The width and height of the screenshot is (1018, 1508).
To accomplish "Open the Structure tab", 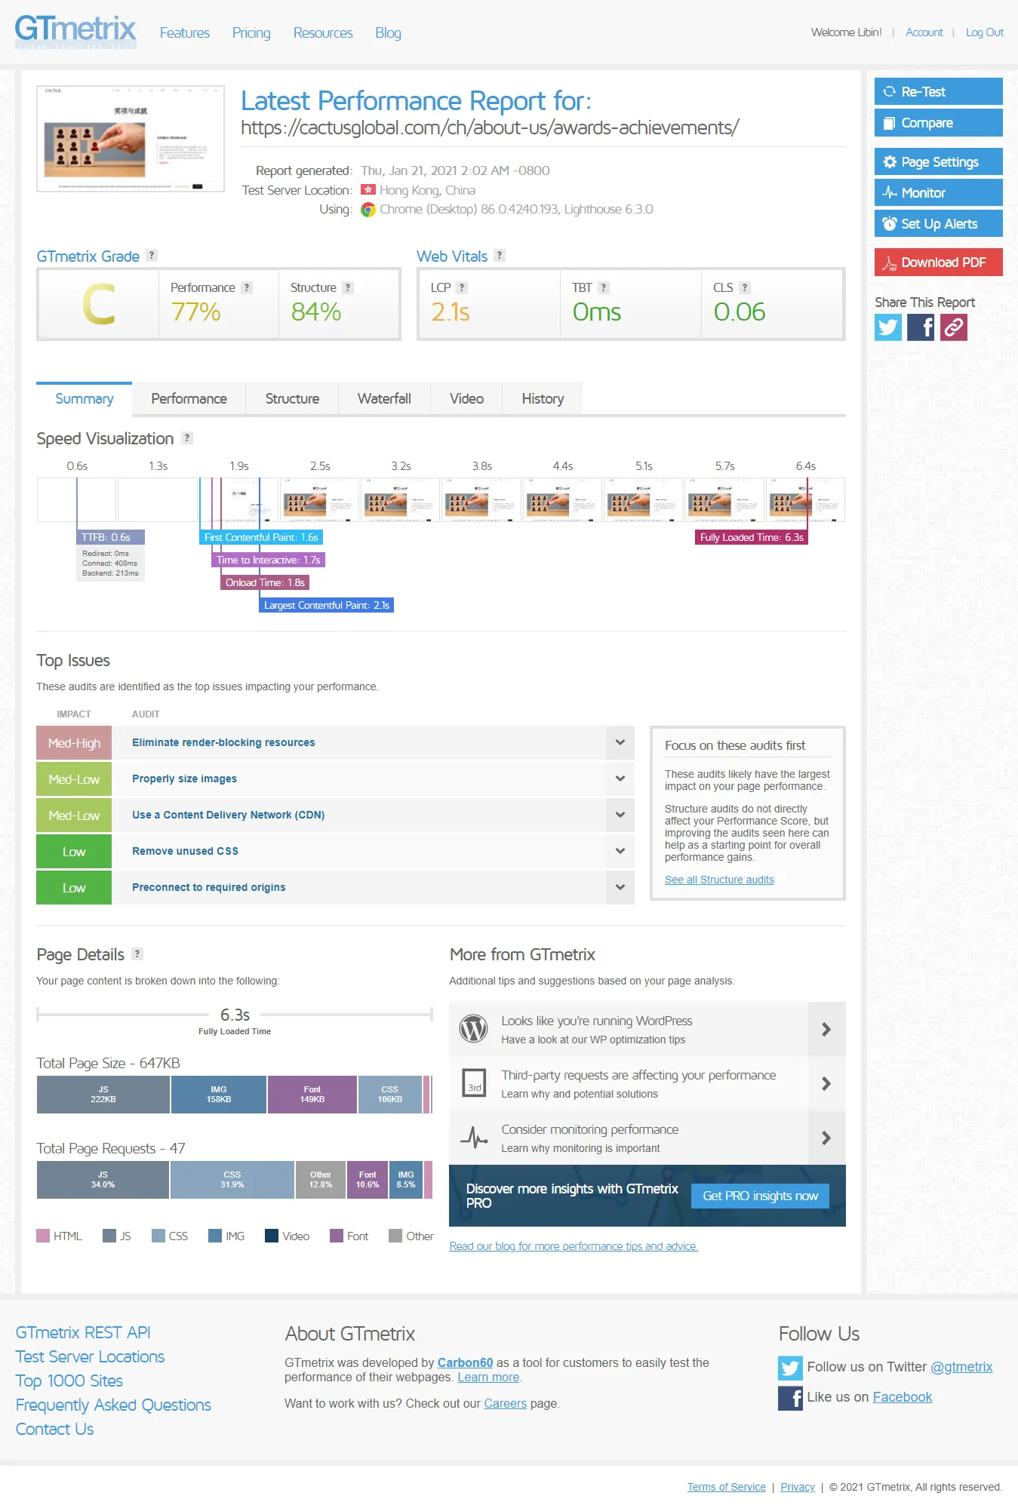I will 292,399.
